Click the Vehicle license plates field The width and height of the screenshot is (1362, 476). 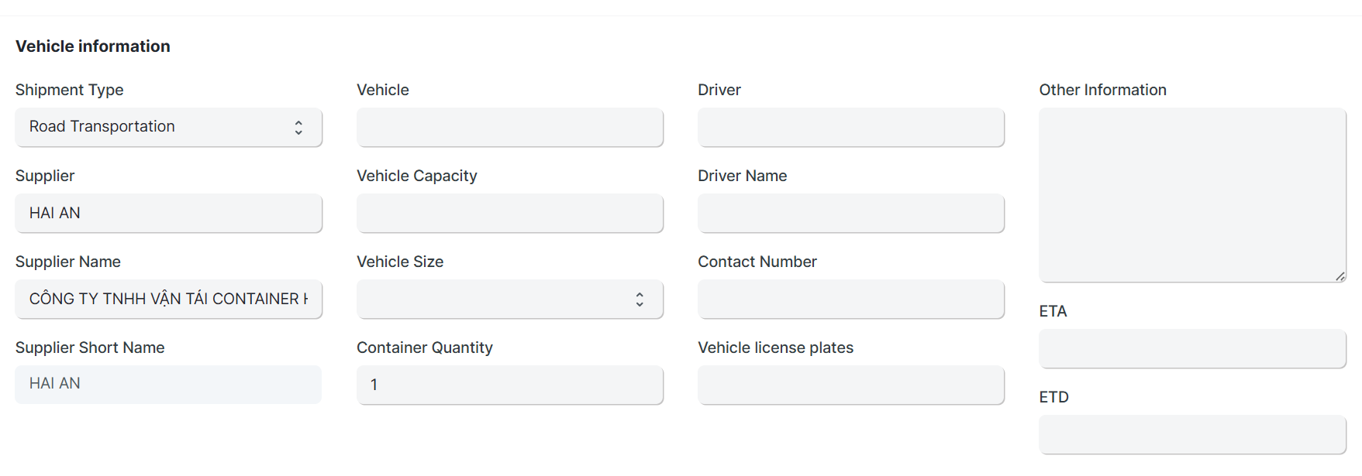[x=850, y=385]
